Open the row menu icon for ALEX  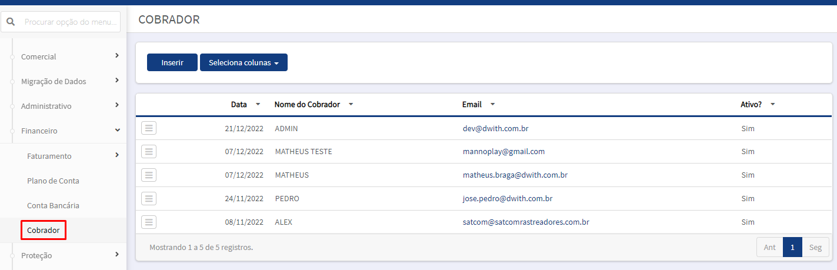pyautogui.click(x=149, y=222)
